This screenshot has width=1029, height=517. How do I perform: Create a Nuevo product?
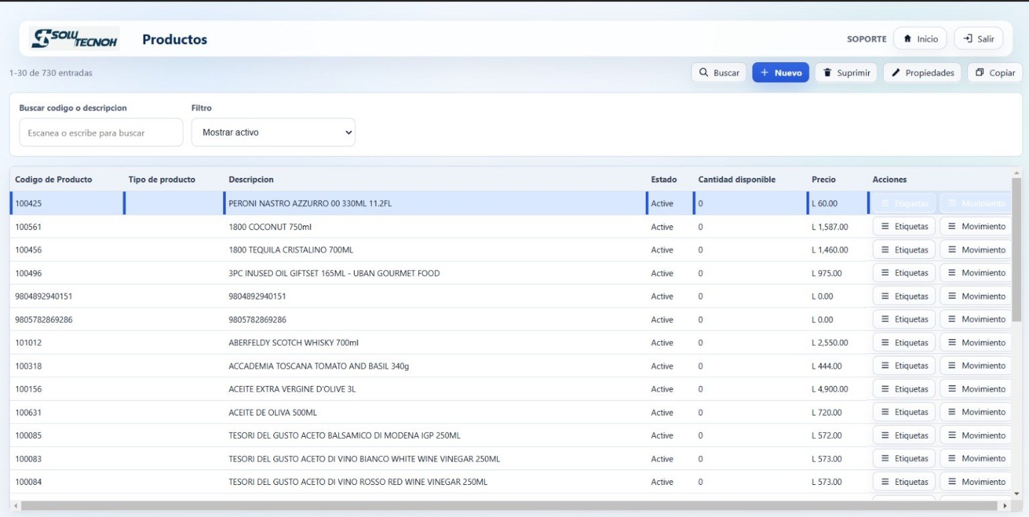tap(780, 72)
